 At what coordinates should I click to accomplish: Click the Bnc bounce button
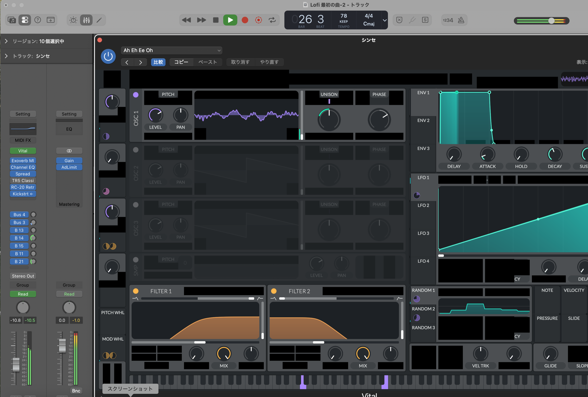(76, 391)
